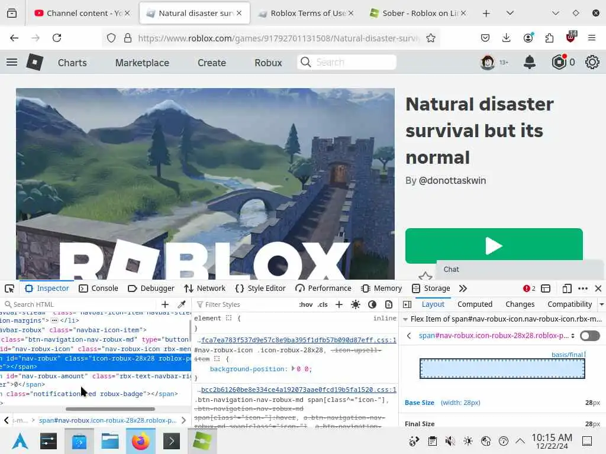Switch to the Network panel
The image size is (606, 454).
(204, 288)
